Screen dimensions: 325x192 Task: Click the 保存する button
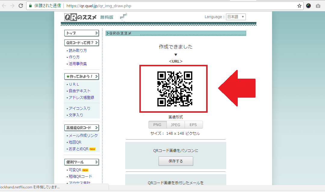[x=176, y=161]
